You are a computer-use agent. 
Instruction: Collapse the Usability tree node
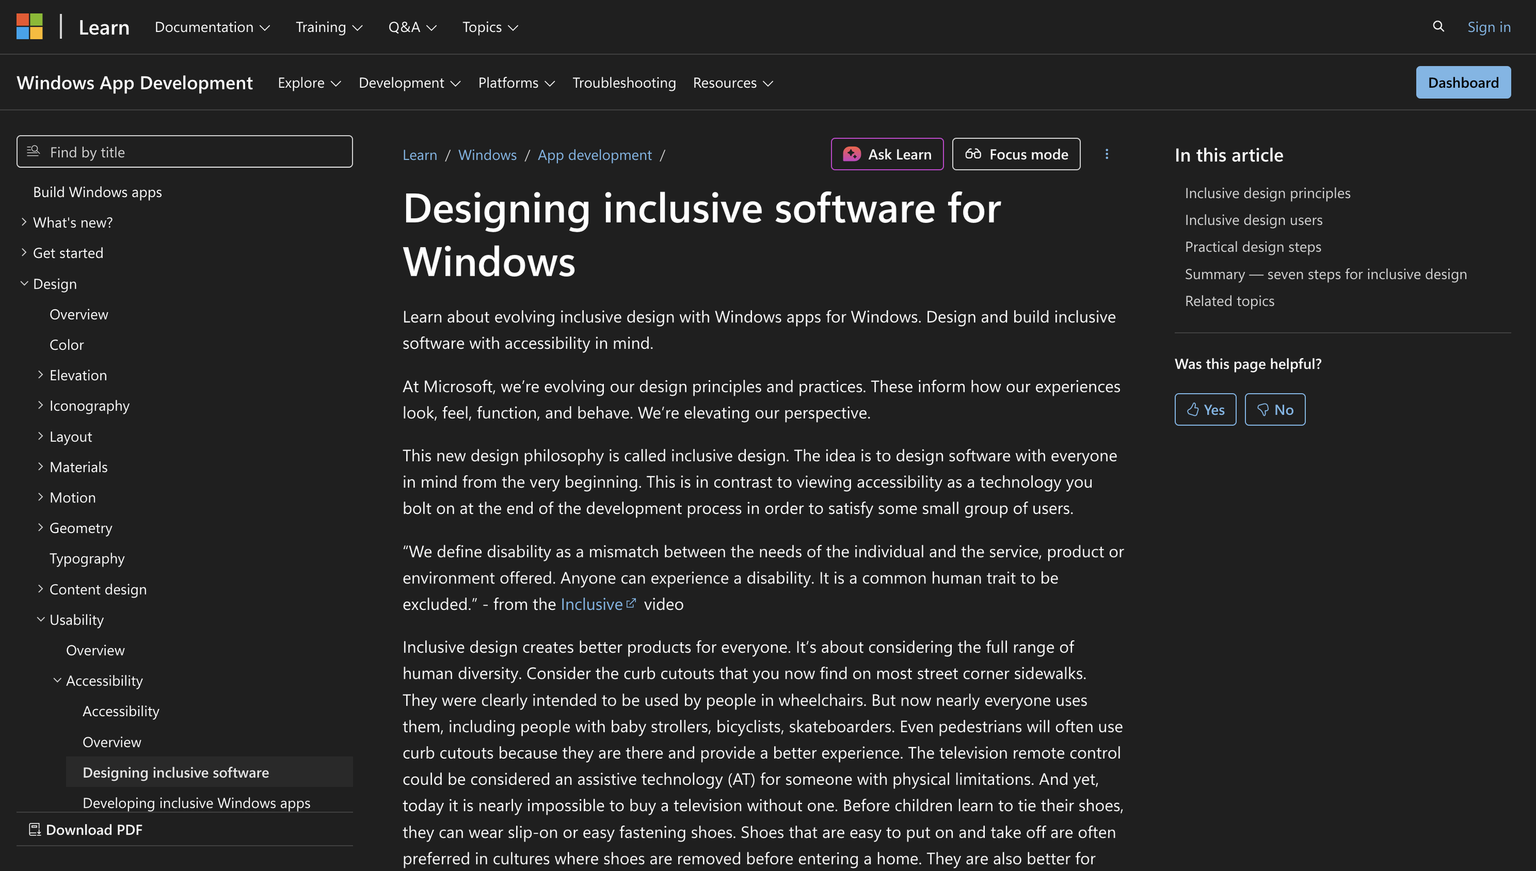pos(40,619)
